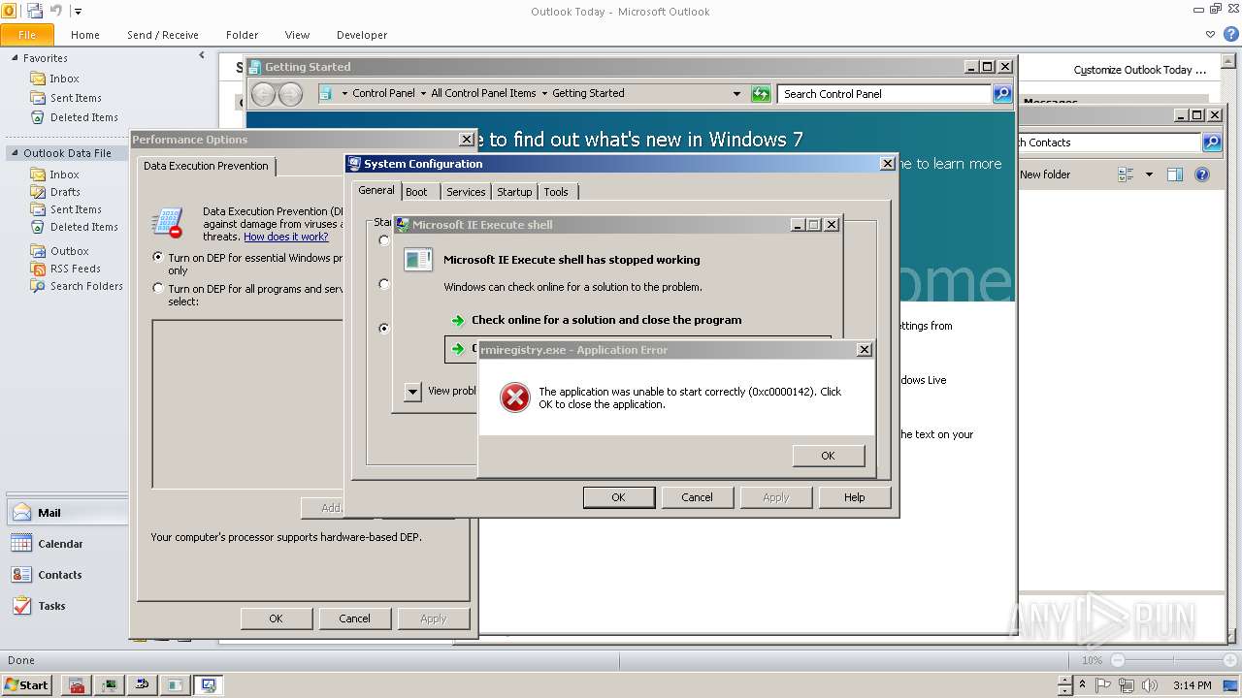Click Customize Outlook Today link
Viewport: 1242px width, 698px height.
tap(1140, 70)
